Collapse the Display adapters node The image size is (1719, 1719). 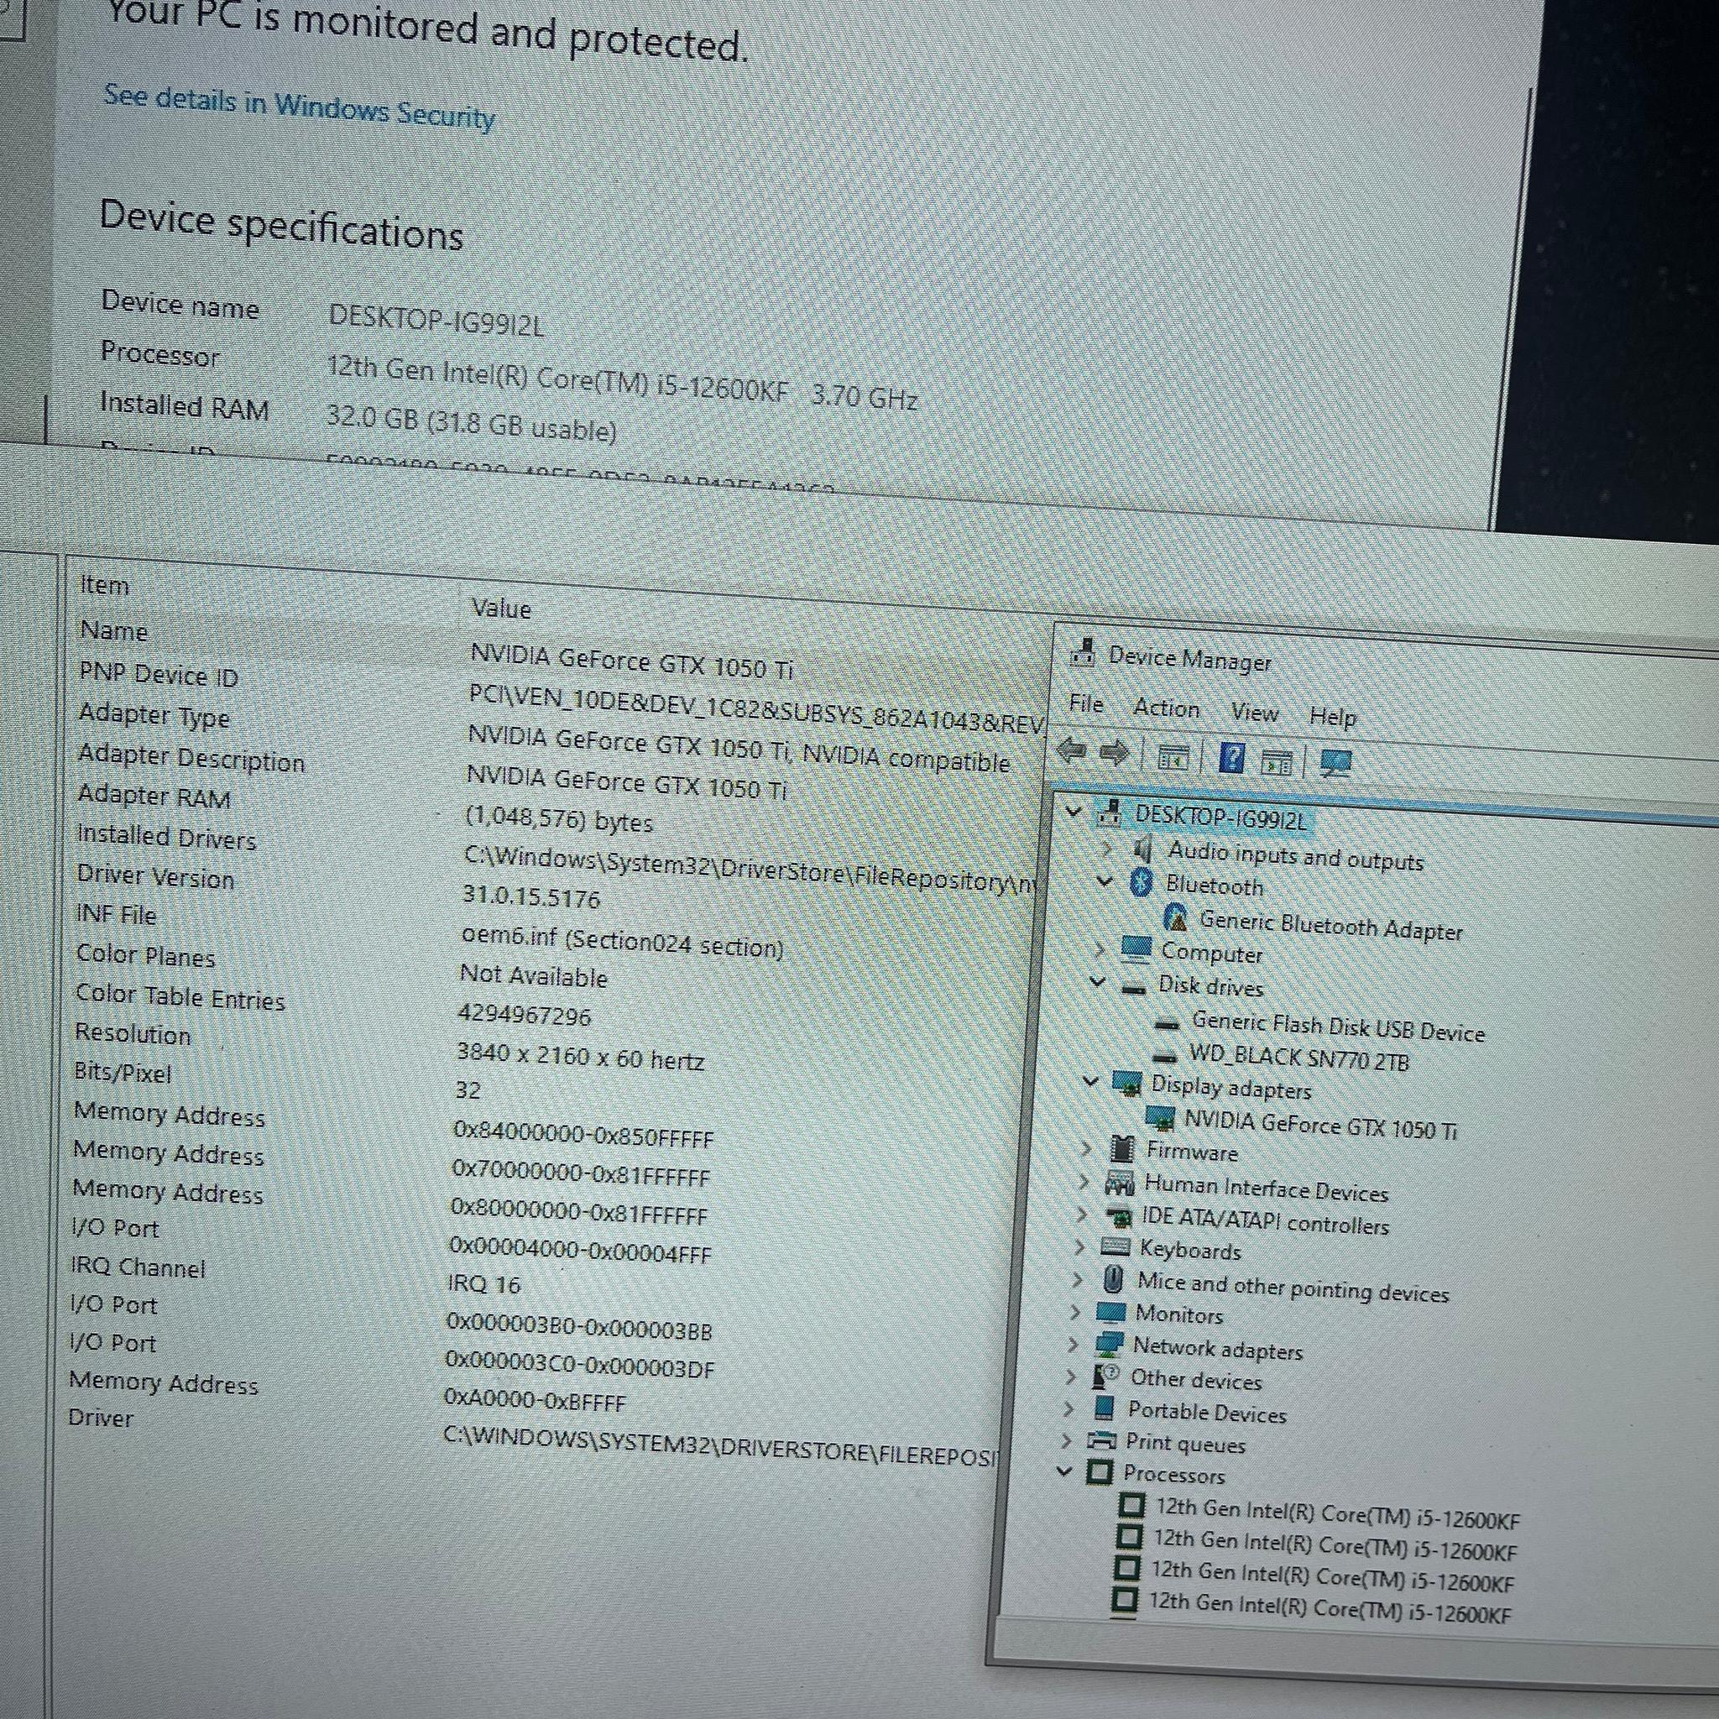tap(1091, 1081)
